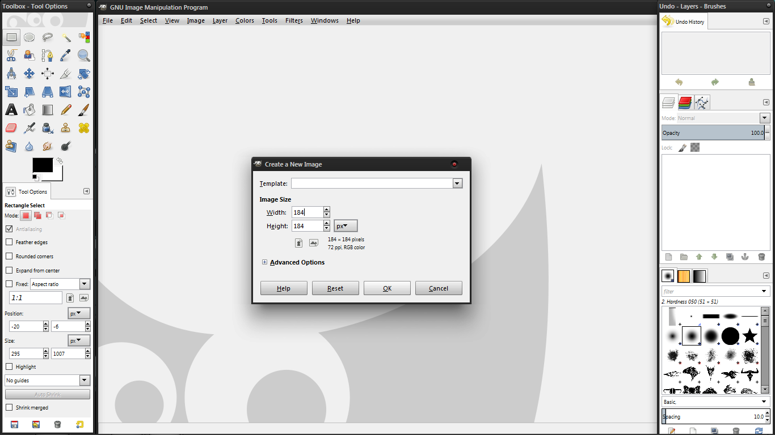This screenshot has width=775, height=435.
Task: Select the Ellipse Select tool
Action: point(30,37)
